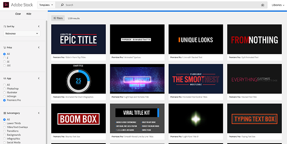Open THE SMOOTHEST template thumbnail
The image size is (287, 144).
coord(196,79)
